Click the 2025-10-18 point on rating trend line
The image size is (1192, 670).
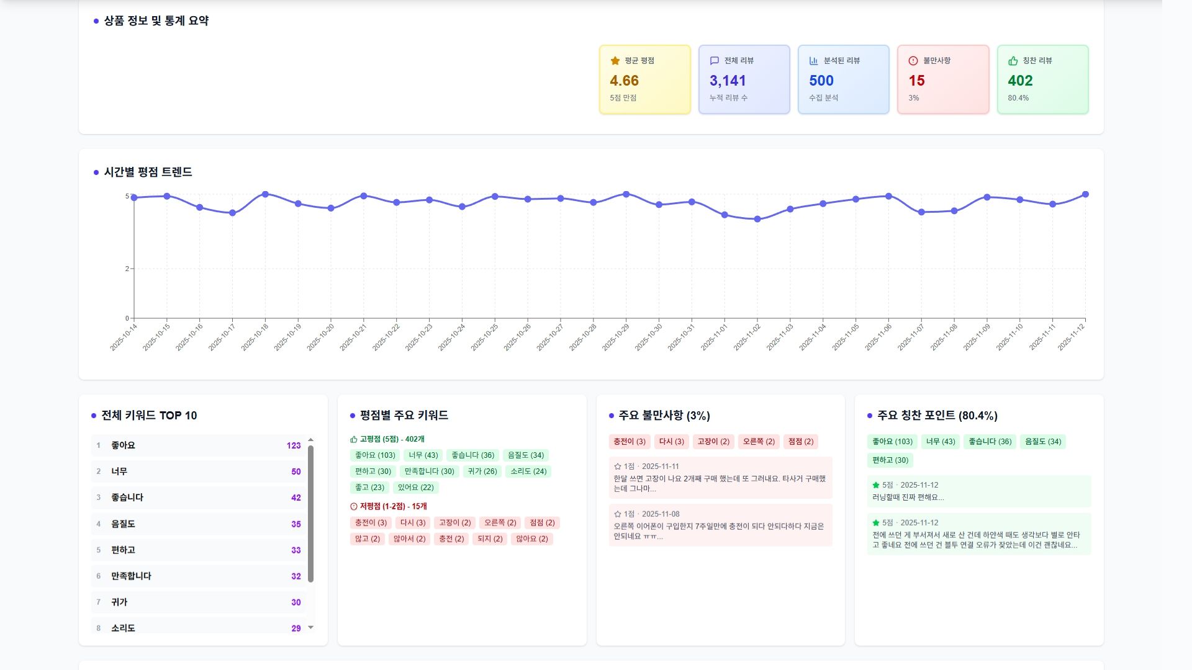pyautogui.click(x=265, y=194)
